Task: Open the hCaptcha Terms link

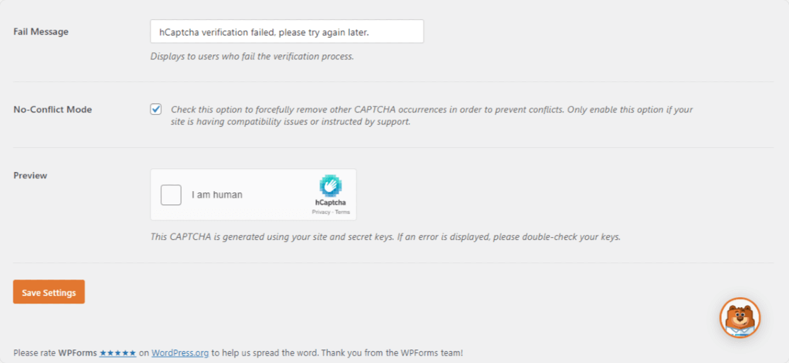Action: point(343,212)
